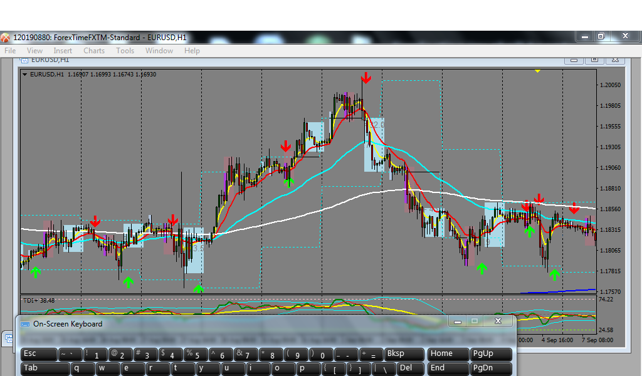Click the MetaTrader app icon in title bar

[x=5, y=38]
